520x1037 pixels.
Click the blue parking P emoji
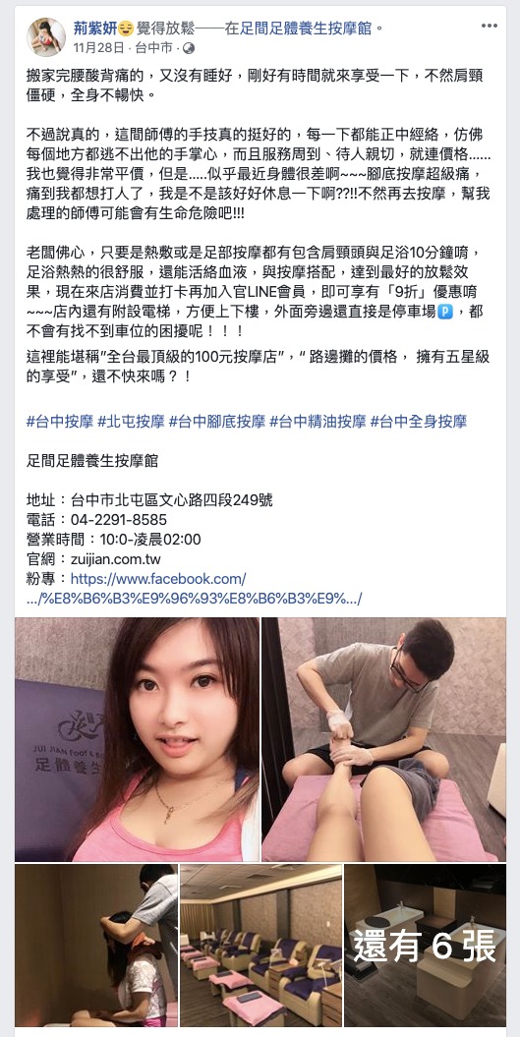pyautogui.click(x=446, y=313)
